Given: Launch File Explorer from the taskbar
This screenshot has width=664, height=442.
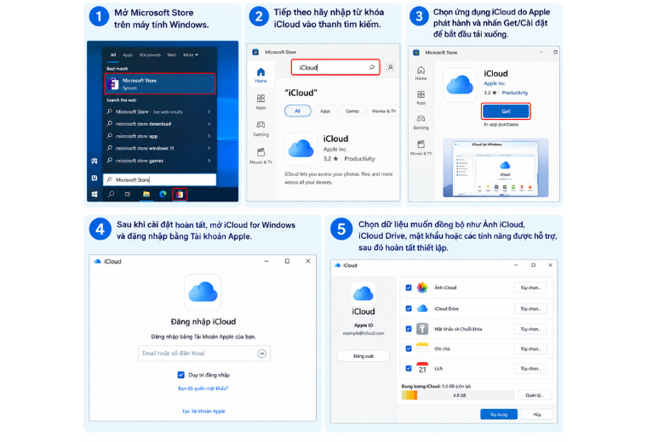Looking at the screenshot, I should (146, 194).
